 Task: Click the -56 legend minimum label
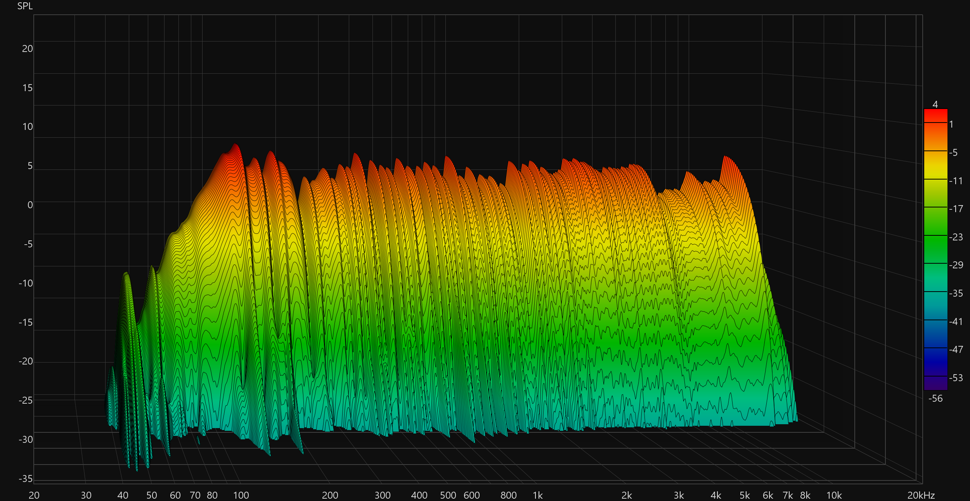pos(935,398)
